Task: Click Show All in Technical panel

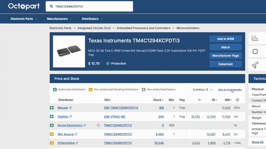Action: pyautogui.click(x=257, y=142)
